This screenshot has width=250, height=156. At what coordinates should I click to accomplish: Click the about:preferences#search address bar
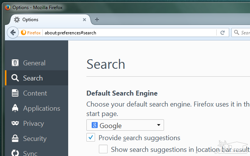click(x=129, y=32)
